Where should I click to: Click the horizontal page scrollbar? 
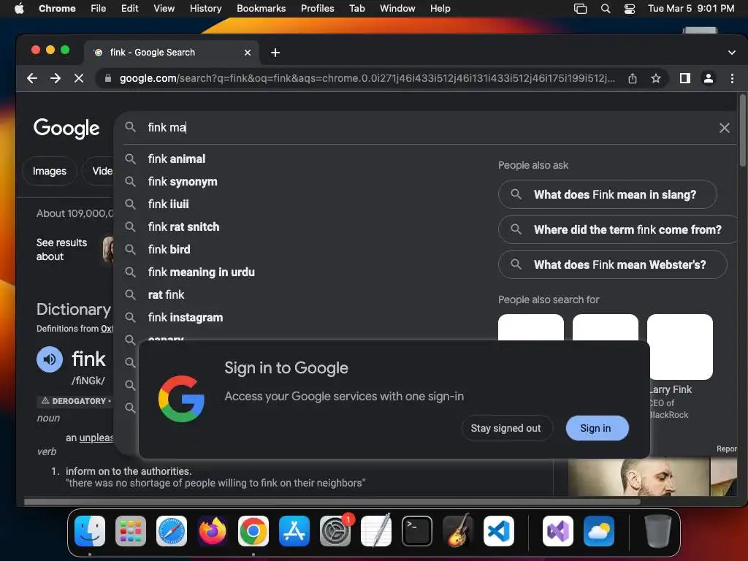point(332,502)
